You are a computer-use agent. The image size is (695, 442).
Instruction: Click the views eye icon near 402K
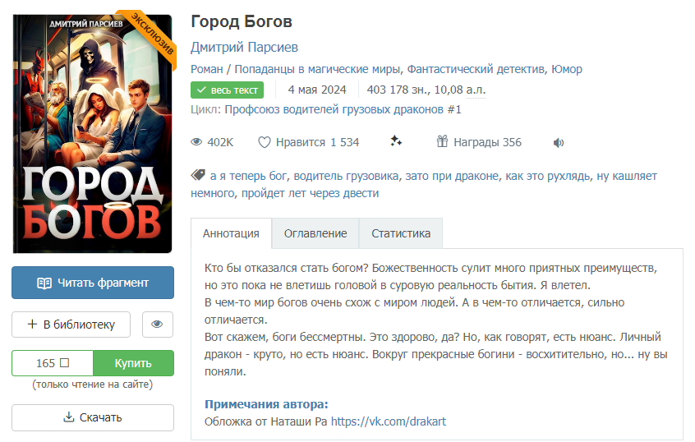click(196, 142)
